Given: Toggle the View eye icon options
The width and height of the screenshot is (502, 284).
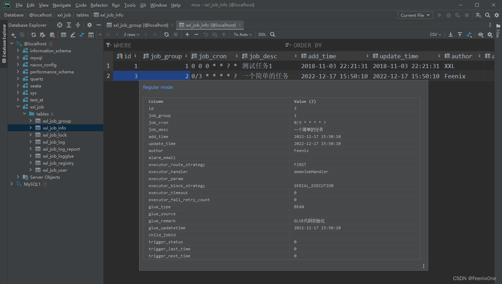Looking at the screenshot, I should click(x=481, y=34).
